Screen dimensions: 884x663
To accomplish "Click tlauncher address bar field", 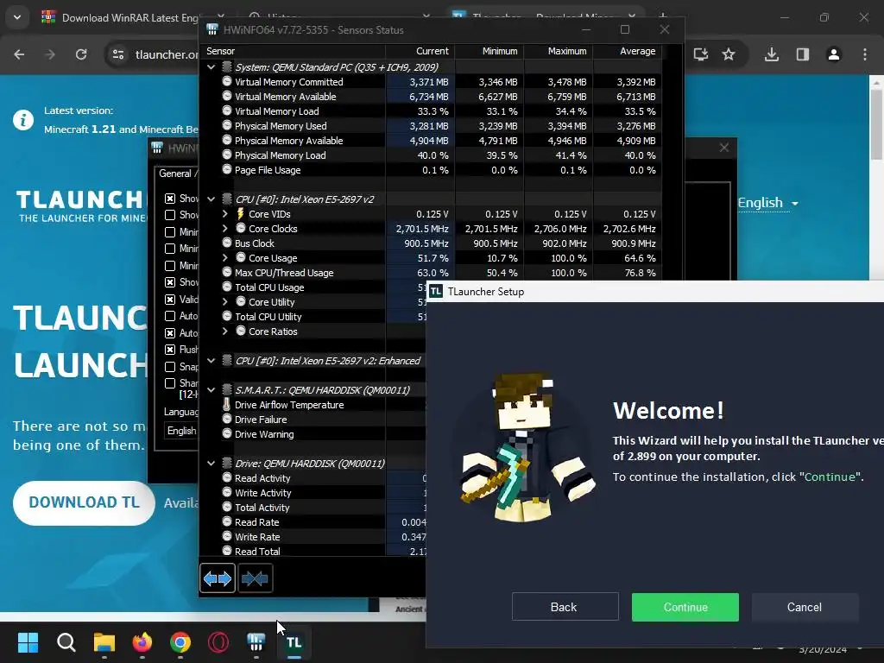I will 167,54.
